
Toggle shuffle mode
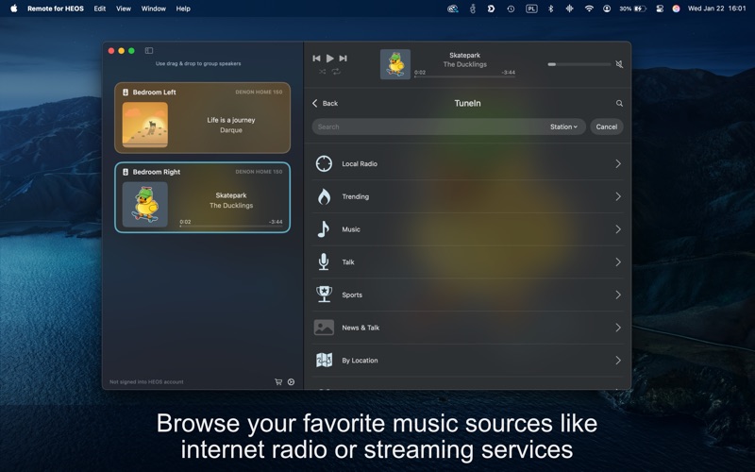(x=322, y=72)
